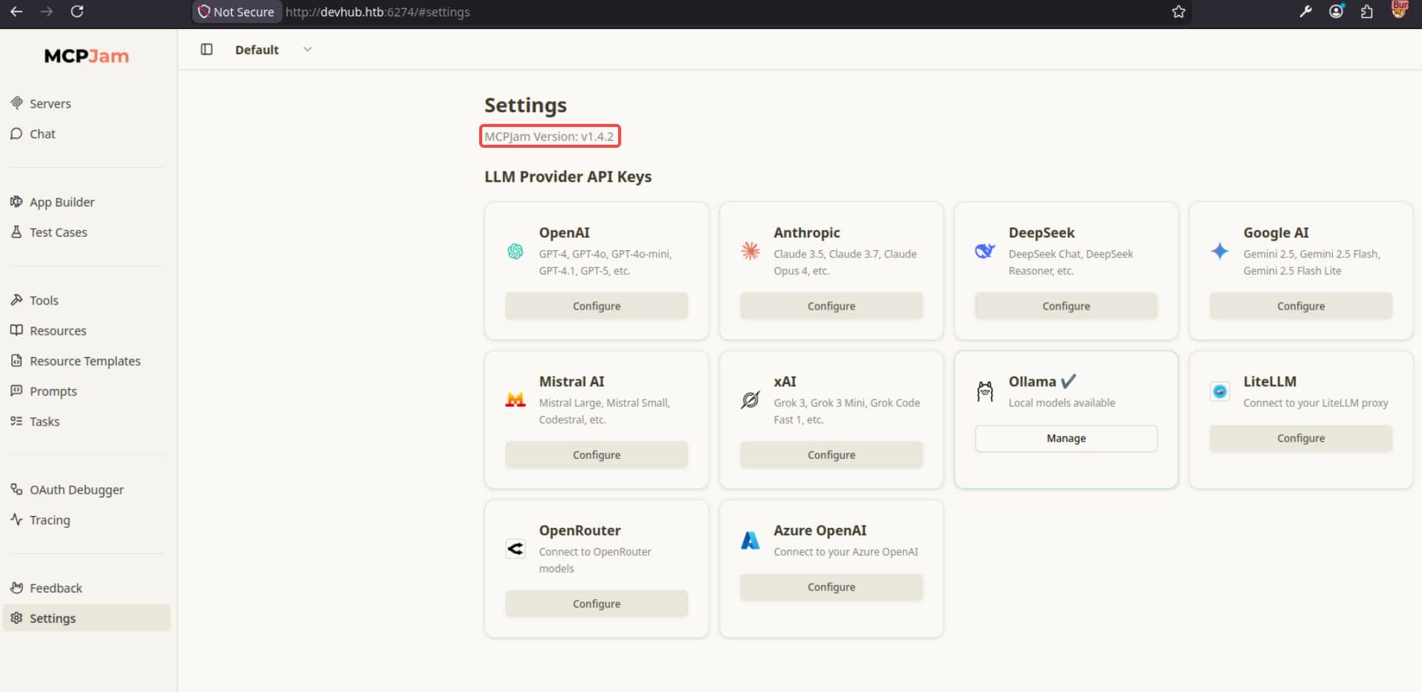Configure the OpenAI API key
The width and height of the screenshot is (1422, 692).
coord(597,306)
